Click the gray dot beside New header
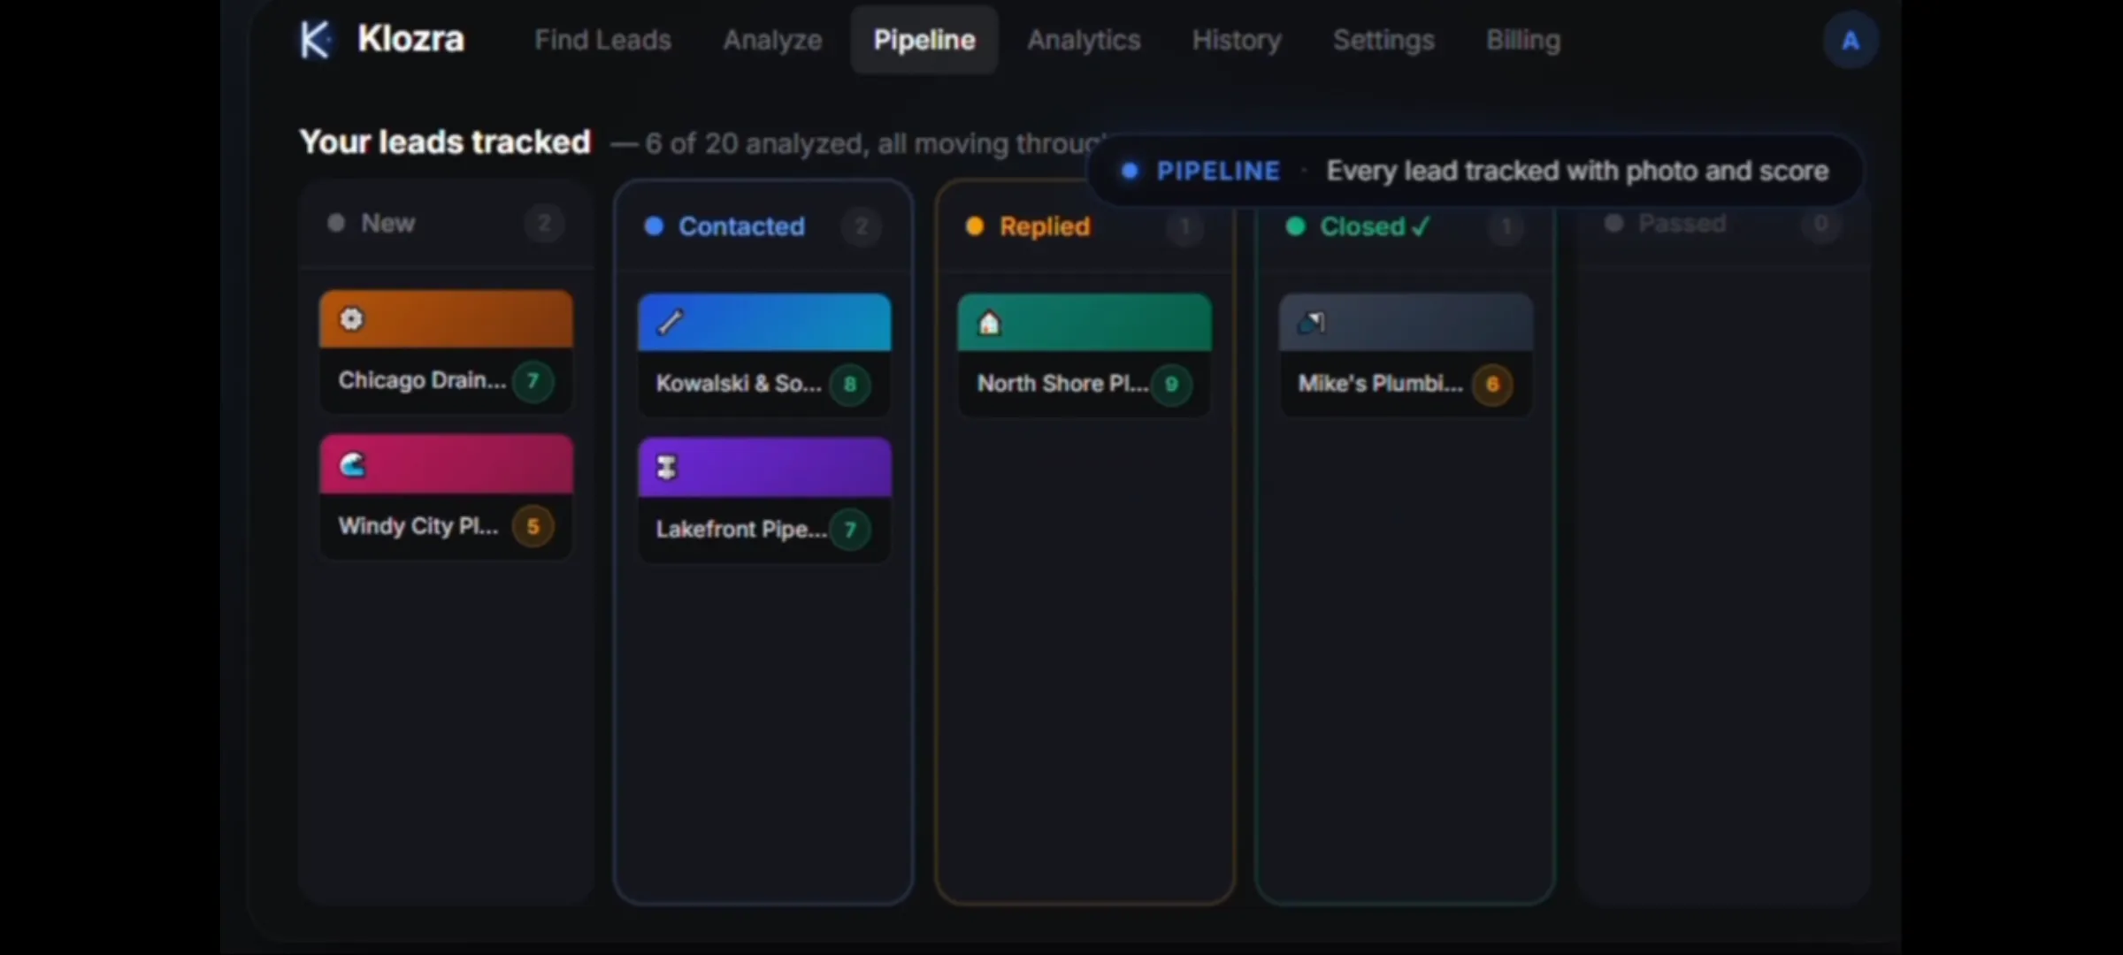Viewport: 2123px width, 955px height. click(336, 223)
